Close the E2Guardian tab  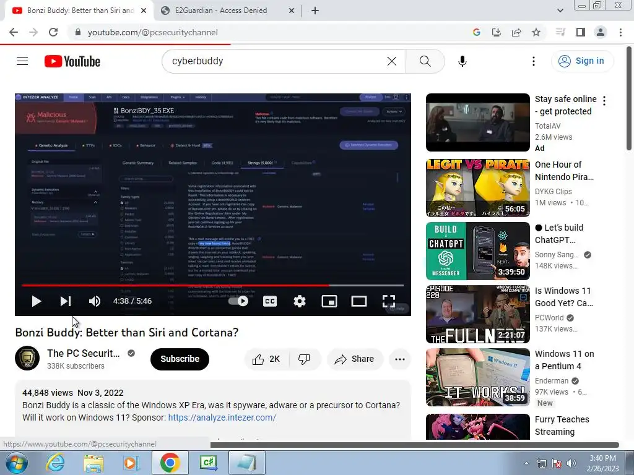pyautogui.click(x=292, y=11)
